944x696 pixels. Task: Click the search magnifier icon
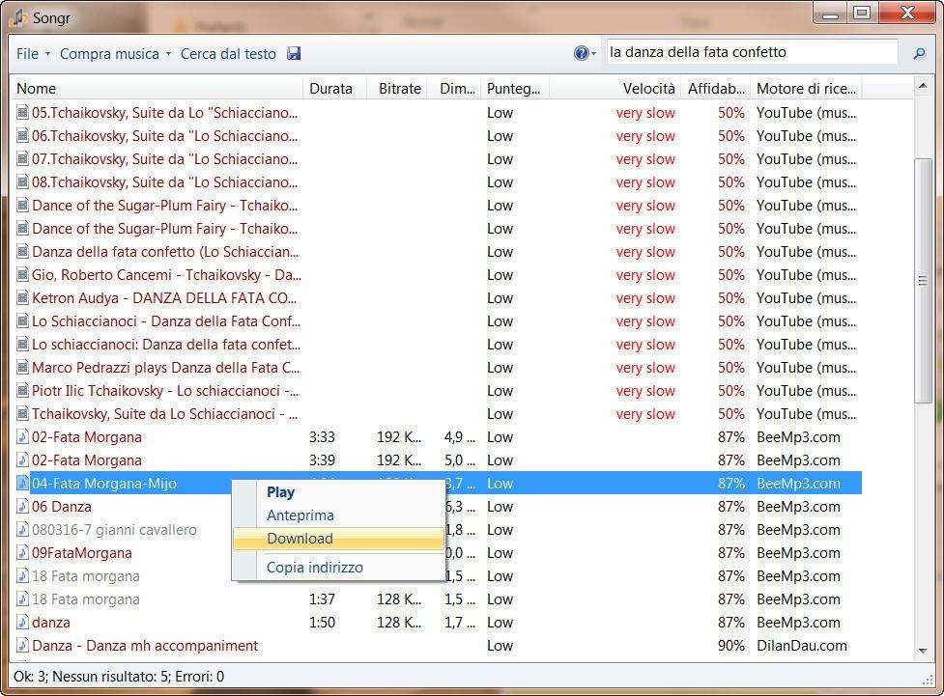[x=919, y=53]
